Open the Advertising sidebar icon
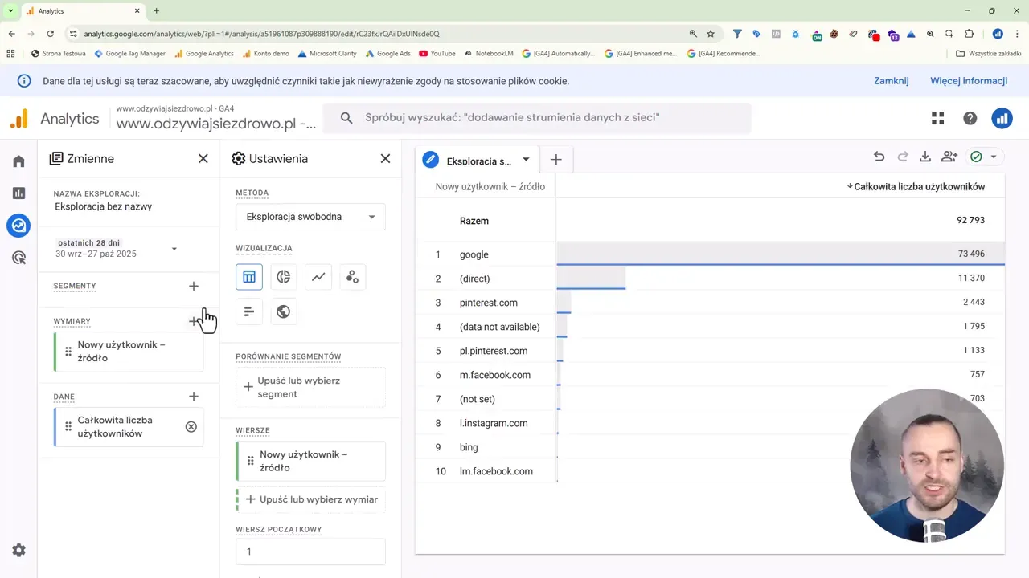This screenshot has width=1029, height=578. tap(18, 258)
